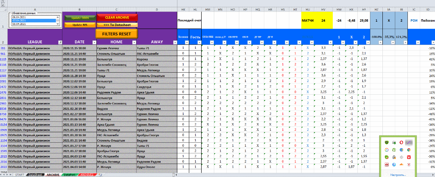
Task: Switch to the DataPort sheet tab
Action: (x=70, y=175)
